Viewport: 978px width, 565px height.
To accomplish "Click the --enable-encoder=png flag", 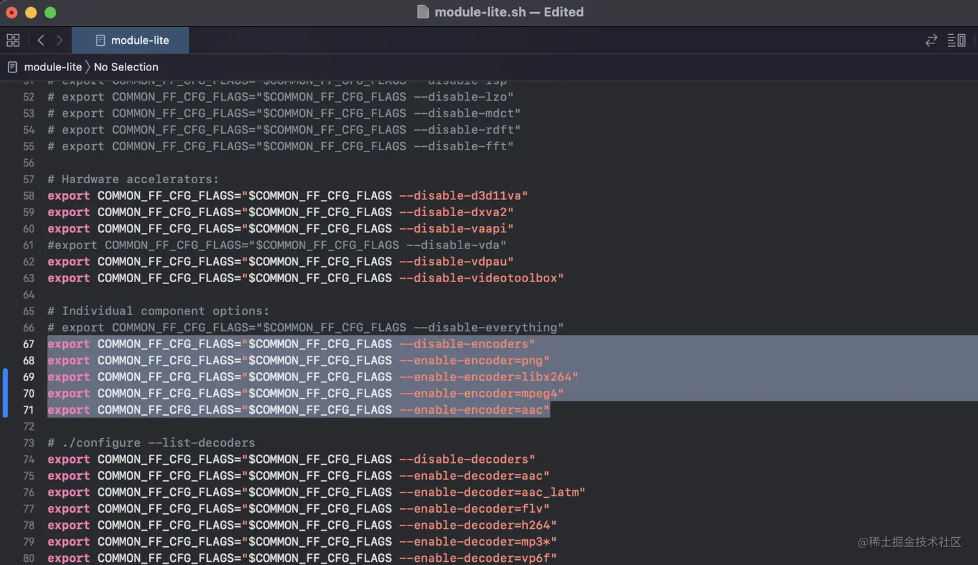I will click(471, 360).
